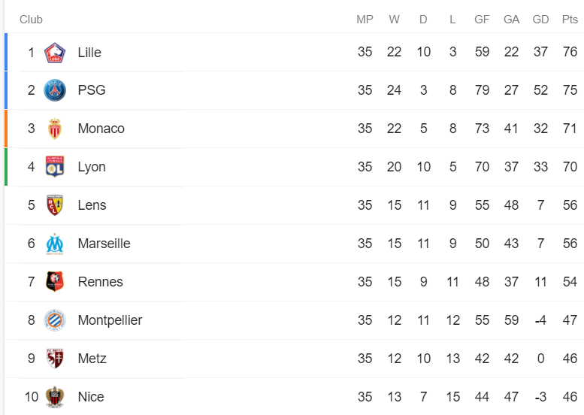Screen dimensions: 584x415
Task: Select the Rennes club badge
Action: [55, 282]
